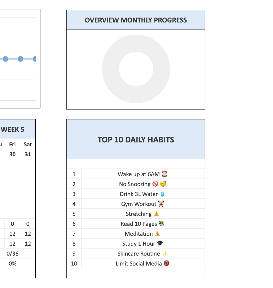Screen dimensions: 273x288
Task: Select the graduation cap emoji by Study 1 Hour
Action: point(160,244)
